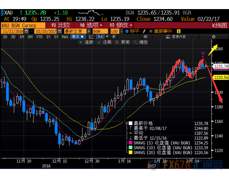Open 图表内容 chart content panel
229x178 pixels.
coord(176,37)
